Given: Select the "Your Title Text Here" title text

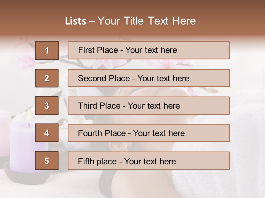Looking at the screenshot, I should point(147,21).
